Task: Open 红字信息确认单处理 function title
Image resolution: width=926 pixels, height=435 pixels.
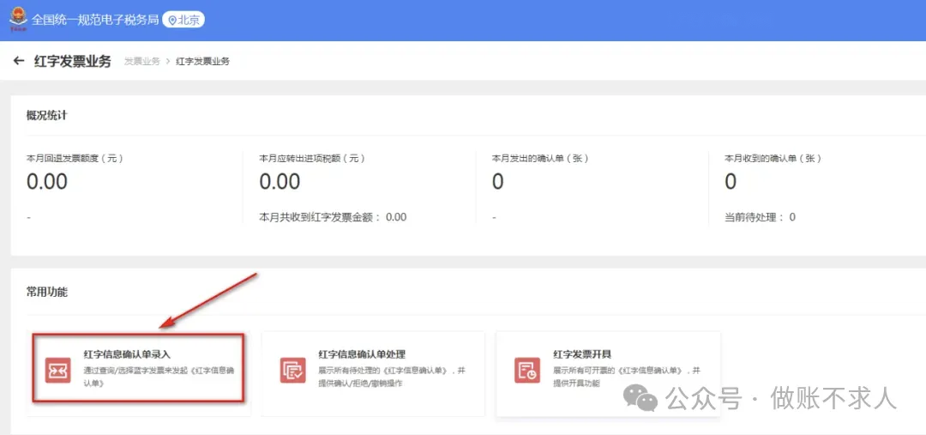Action: pyautogui.click(x=362, y=354)
